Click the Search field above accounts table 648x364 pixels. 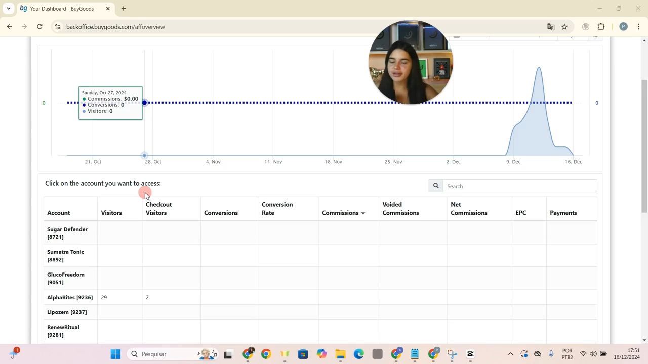coord(520,186)
